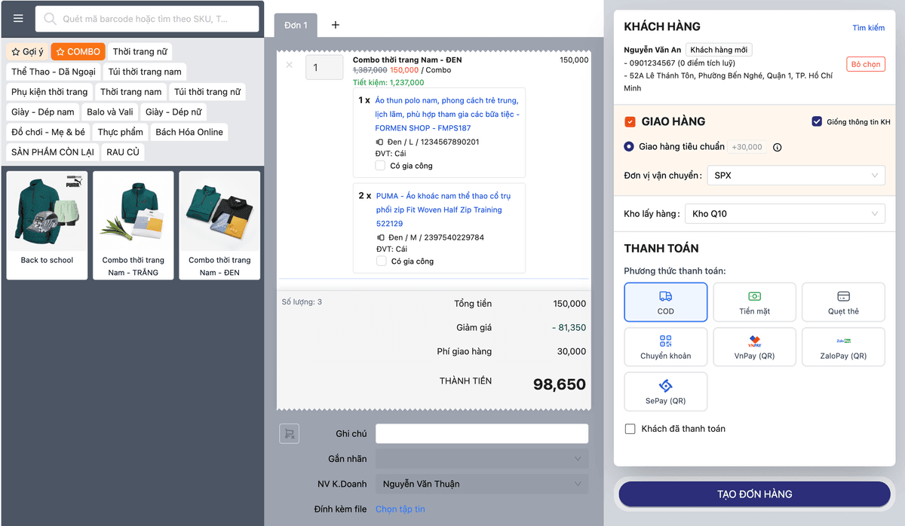Viewport: 905px width, 526px height.
Task: Click the cart icon beside Ghi chú
Action: coord(289,433)
